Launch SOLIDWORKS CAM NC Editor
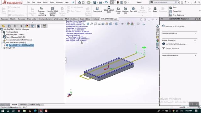 52,11
